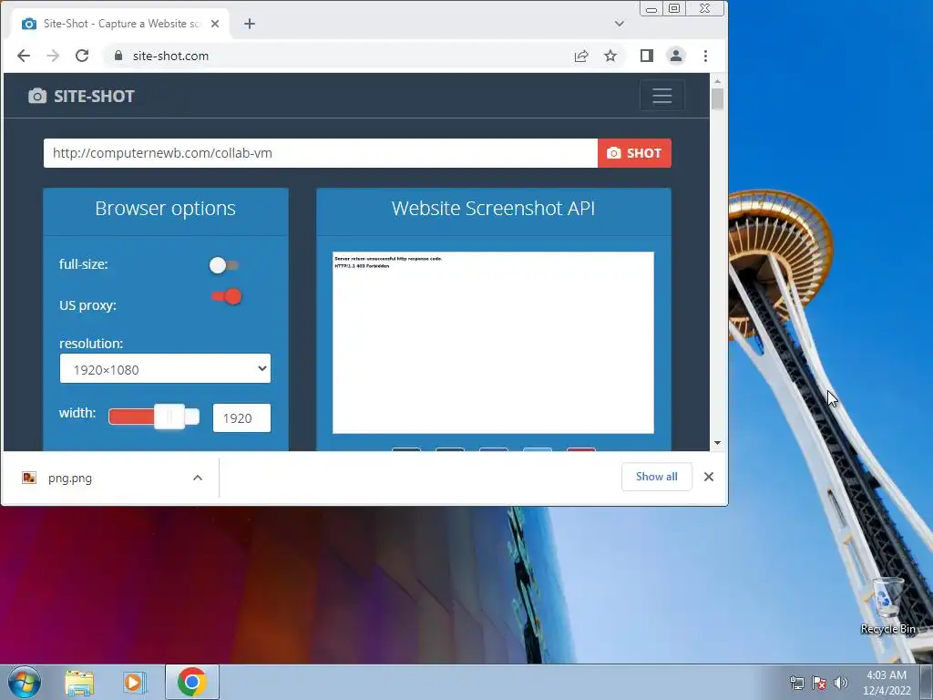Screen dimensions: 933x700
Task: Click the lock icon in address bar
Action: coord(118,56)
